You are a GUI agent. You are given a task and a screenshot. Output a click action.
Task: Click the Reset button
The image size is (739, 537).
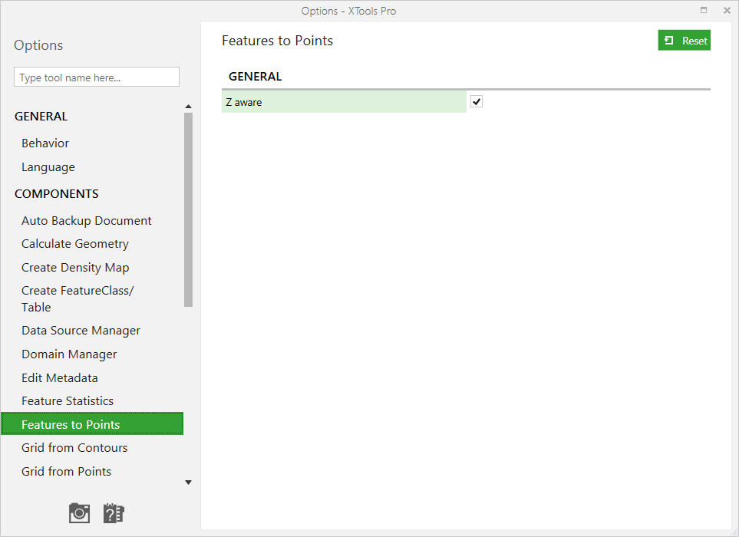click(684, 41)
